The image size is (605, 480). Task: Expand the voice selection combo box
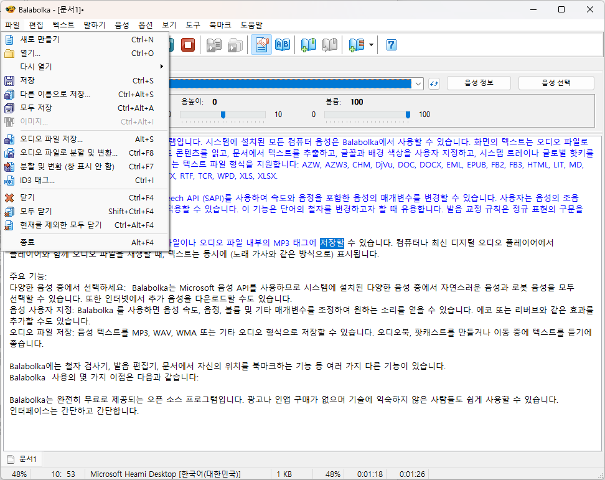pyautogui.click(x=418, y=83)
